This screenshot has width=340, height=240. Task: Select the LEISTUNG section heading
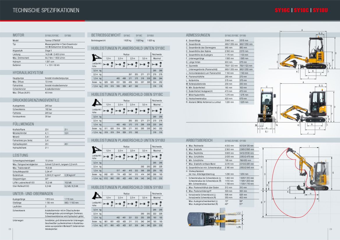tap(20, 155)
